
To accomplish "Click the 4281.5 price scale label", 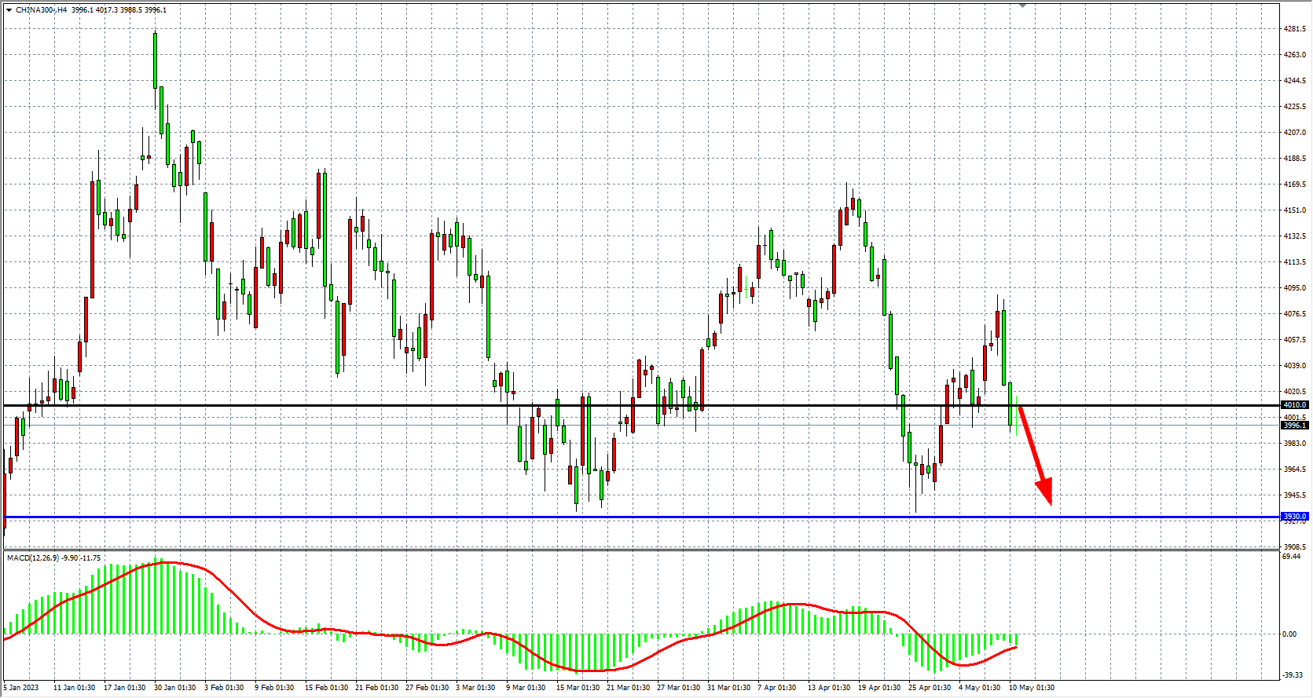I will [1295, 29].
